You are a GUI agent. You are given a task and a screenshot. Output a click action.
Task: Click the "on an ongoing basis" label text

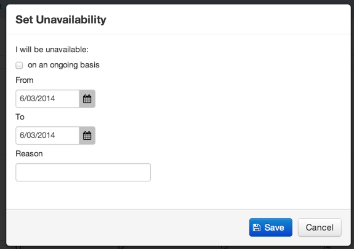pos(63,65)
